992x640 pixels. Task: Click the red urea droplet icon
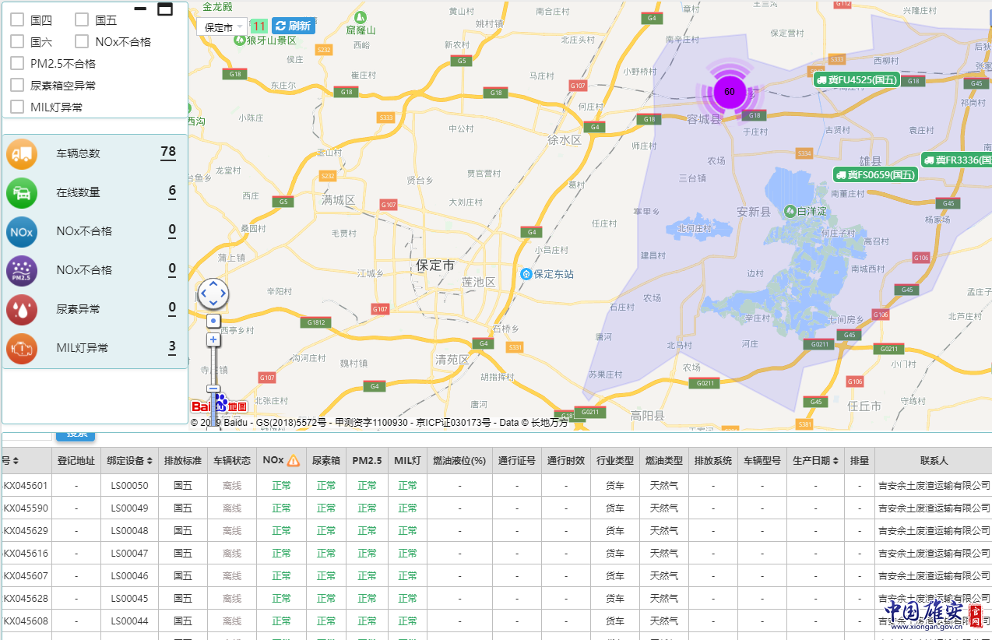point(22,309)
